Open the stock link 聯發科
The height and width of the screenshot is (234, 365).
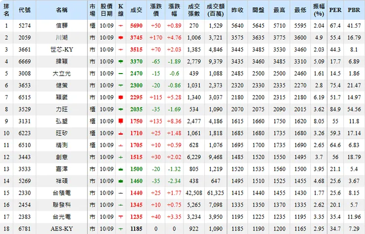pyautogui.click(x=62, y=205)
